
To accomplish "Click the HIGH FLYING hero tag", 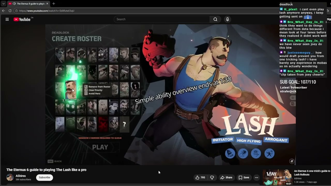I will coord(249,141).
